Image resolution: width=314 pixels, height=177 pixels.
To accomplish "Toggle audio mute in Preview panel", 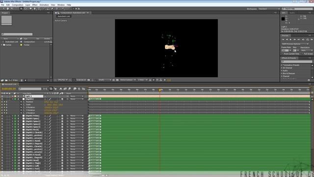I will (303, 39).
